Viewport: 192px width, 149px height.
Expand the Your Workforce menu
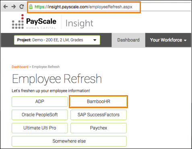168,40
